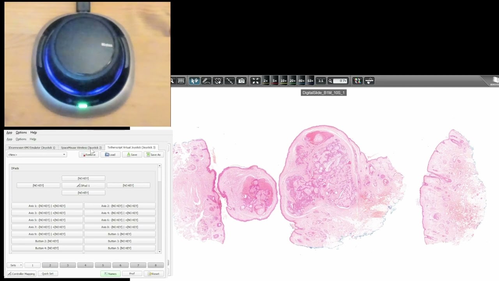Viewport: 499px width, 281px height.
Task: Open the App menu in top menu bar
Action: [9, 133]
